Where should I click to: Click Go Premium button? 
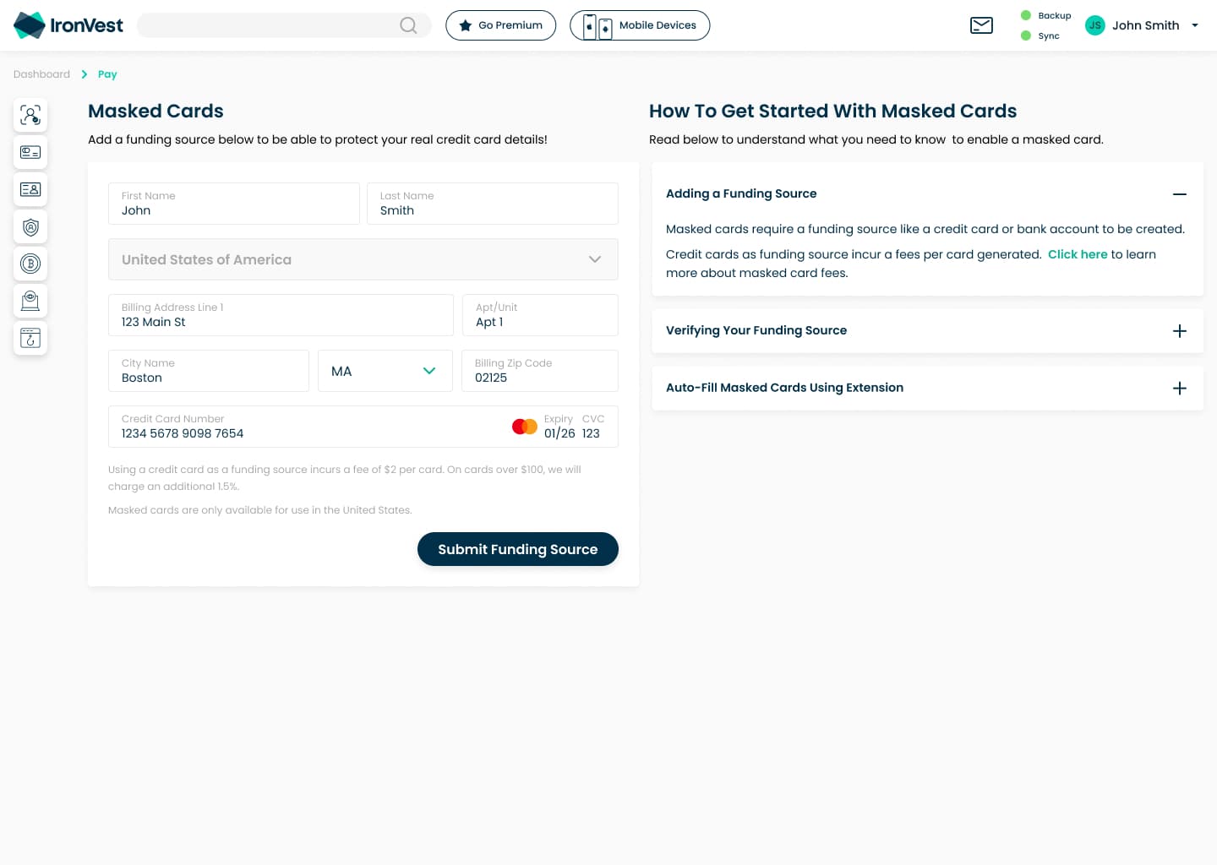click(x=501, y=25)
